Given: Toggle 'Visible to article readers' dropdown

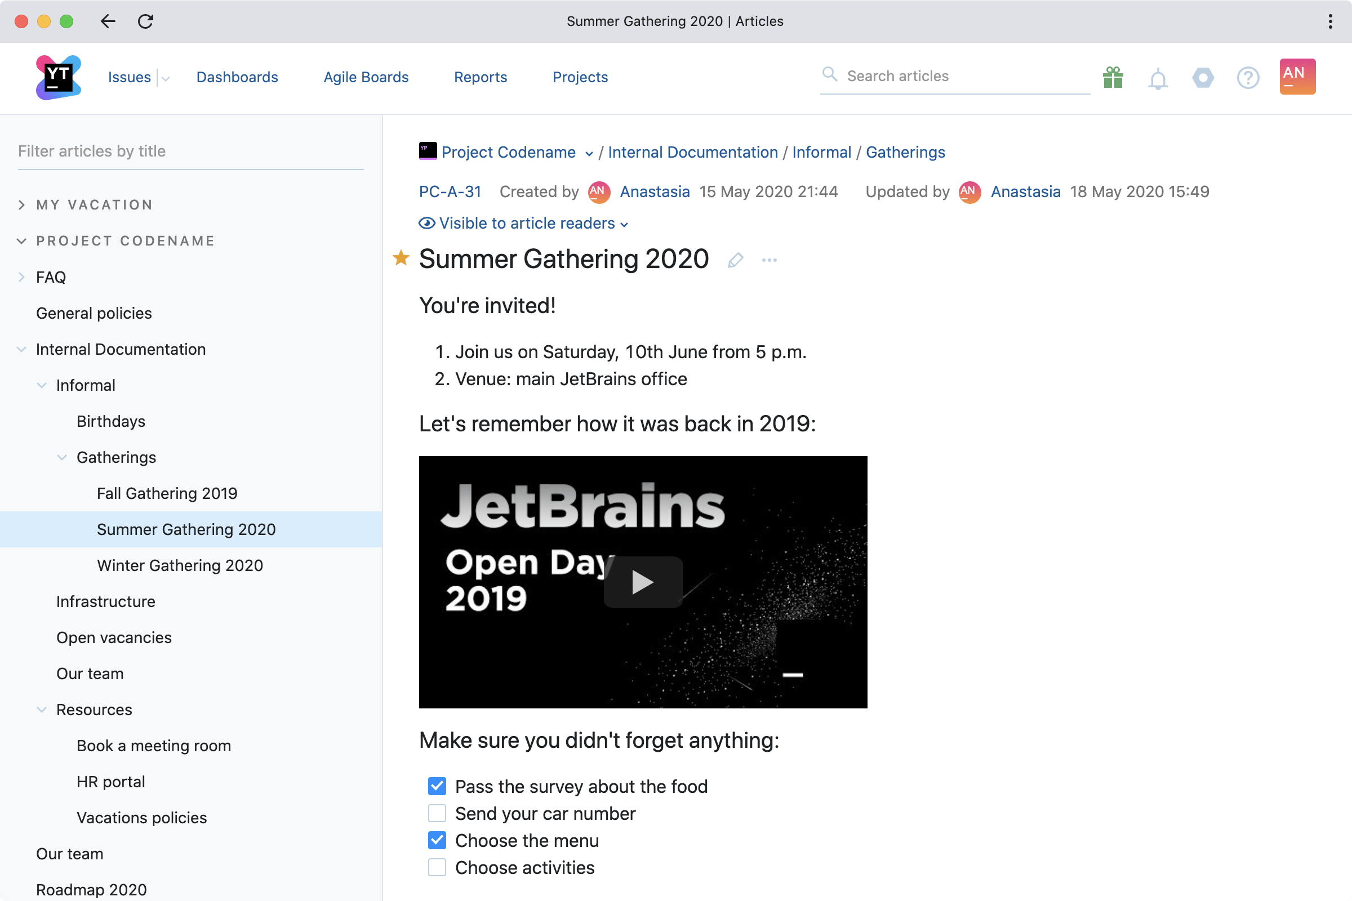Looking at the screenshot, I should 524,223.
